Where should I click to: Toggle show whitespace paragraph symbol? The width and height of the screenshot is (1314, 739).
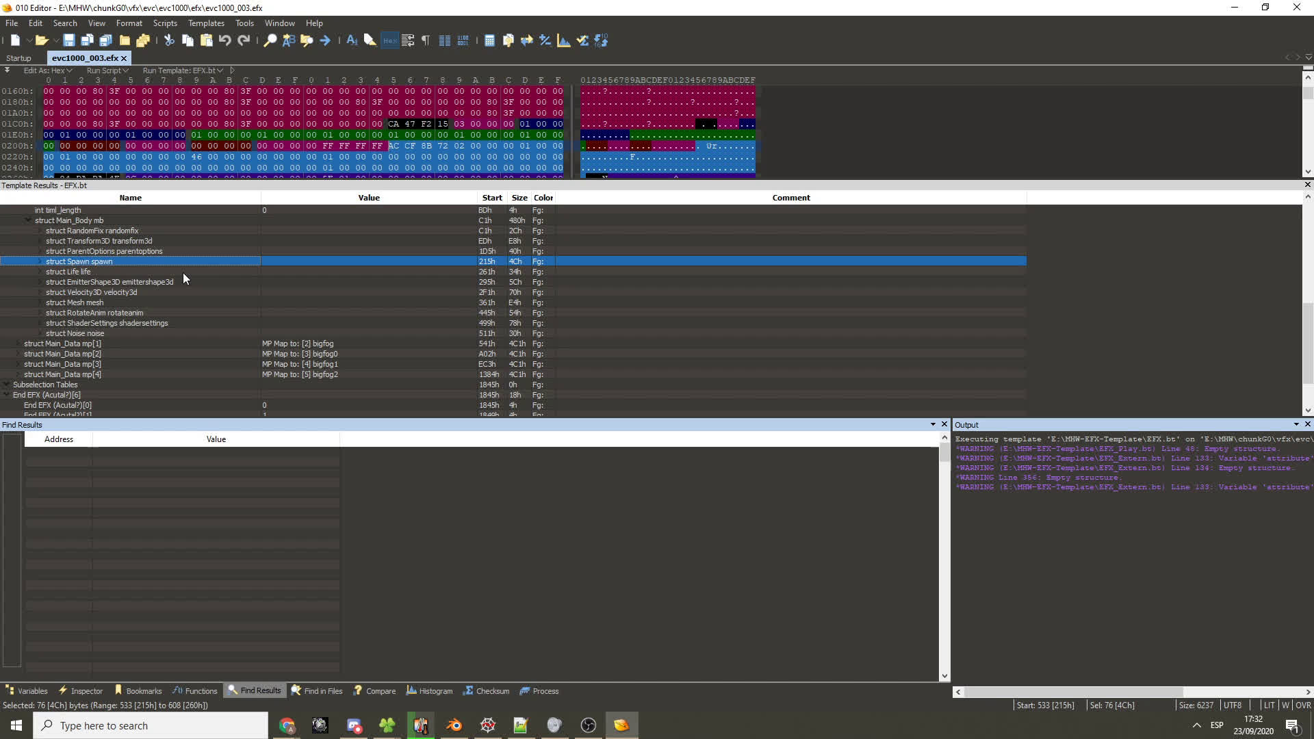point(426,40)
